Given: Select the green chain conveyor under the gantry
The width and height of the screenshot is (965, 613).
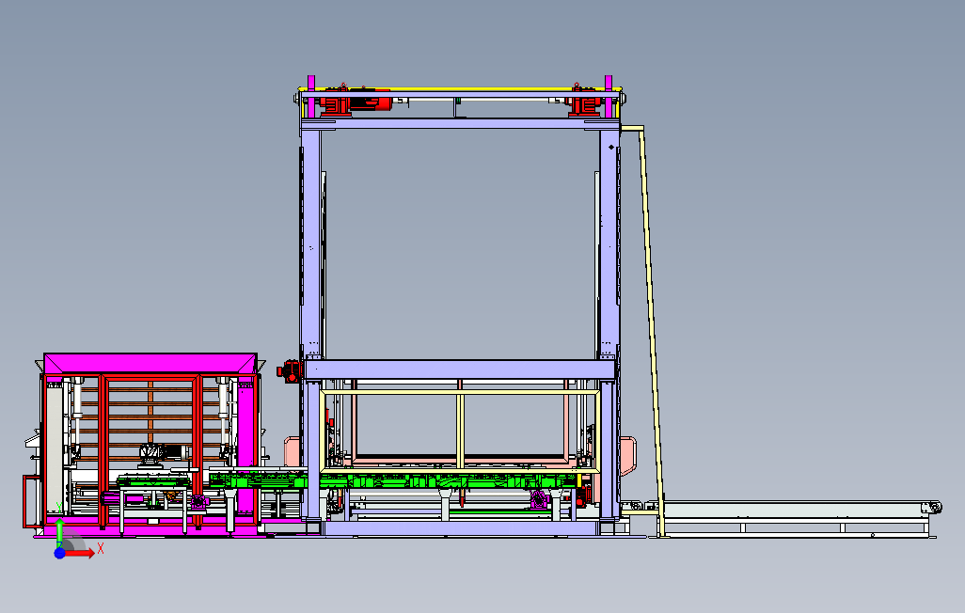Looking at the screenshot, I should pyautogui.click(x=394, y=480).
